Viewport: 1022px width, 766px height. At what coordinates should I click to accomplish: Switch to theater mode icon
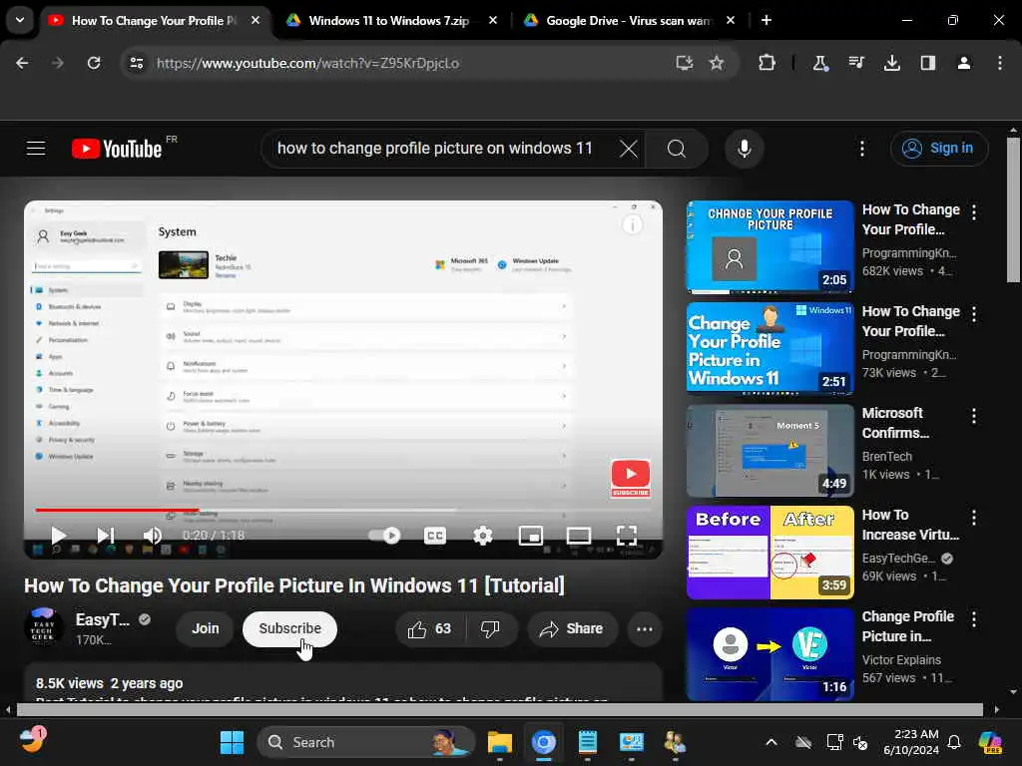(x=578, y=536)
